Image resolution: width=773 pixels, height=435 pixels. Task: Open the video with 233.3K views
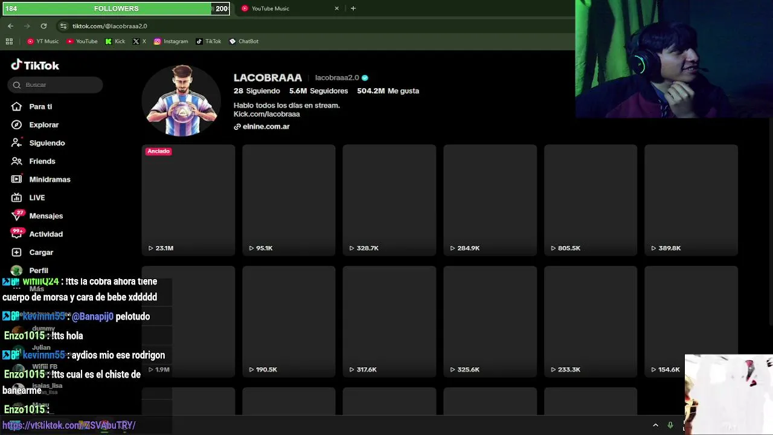click(x=591, y=321)
